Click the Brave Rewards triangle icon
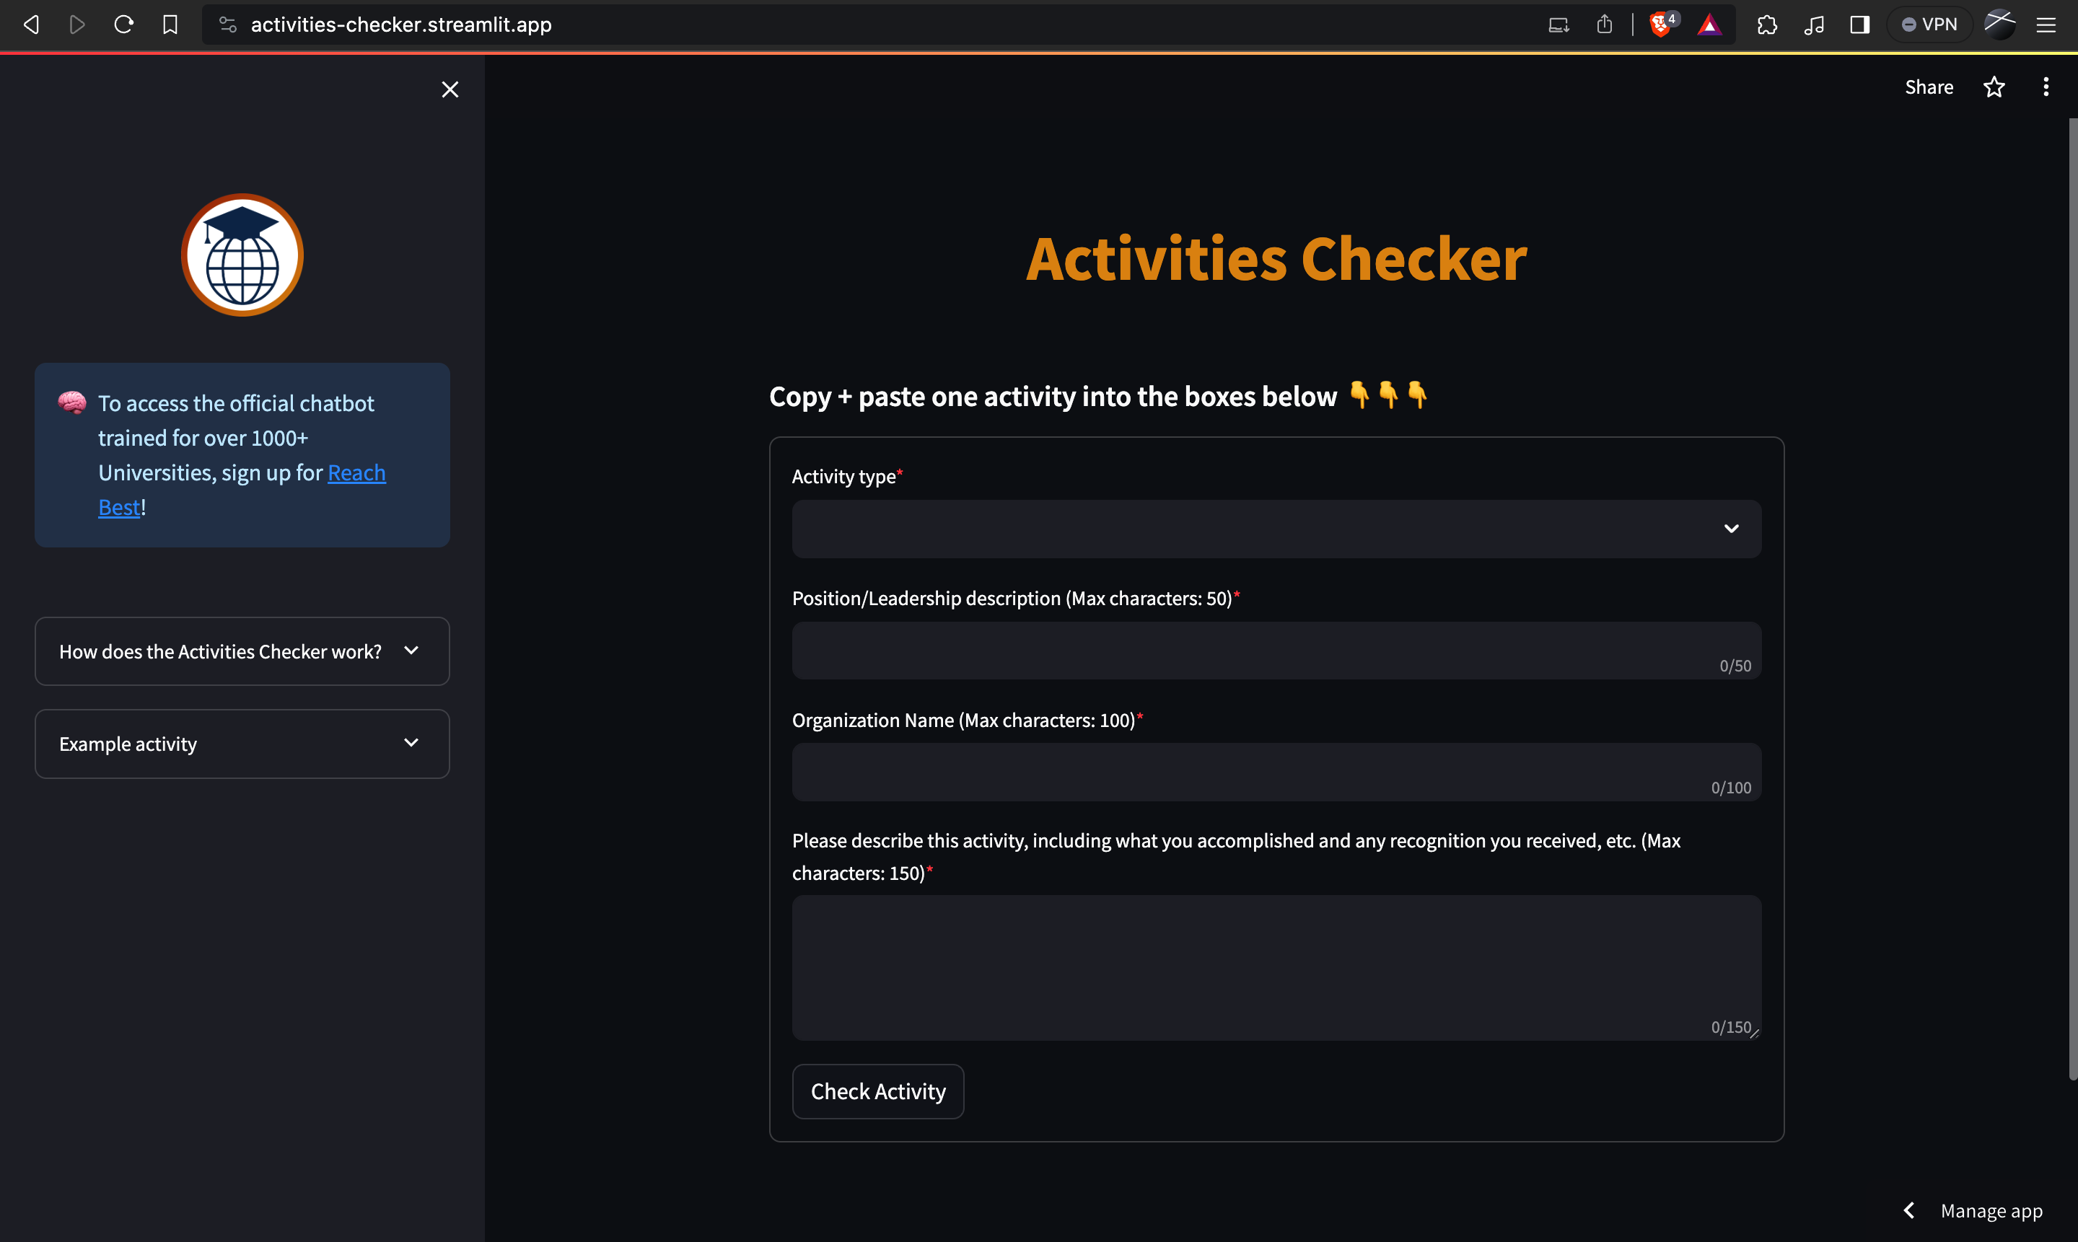This screenshot has width=2078, height=1242. pos(1709,25)
